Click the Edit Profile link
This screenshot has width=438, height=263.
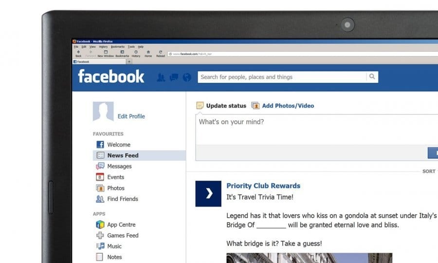[x=131, y=116]
